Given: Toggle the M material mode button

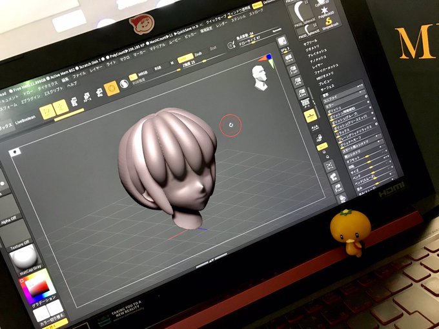Looking at the screenshot, I should click(x=172, y=63).
